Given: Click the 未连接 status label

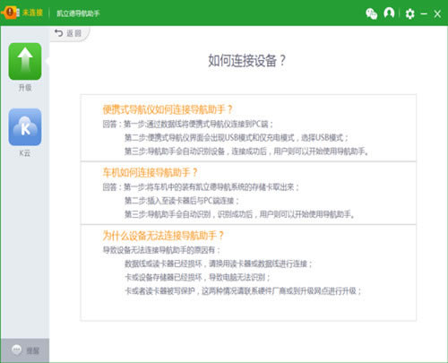Looking at the screenshot, I should [32, 13].
